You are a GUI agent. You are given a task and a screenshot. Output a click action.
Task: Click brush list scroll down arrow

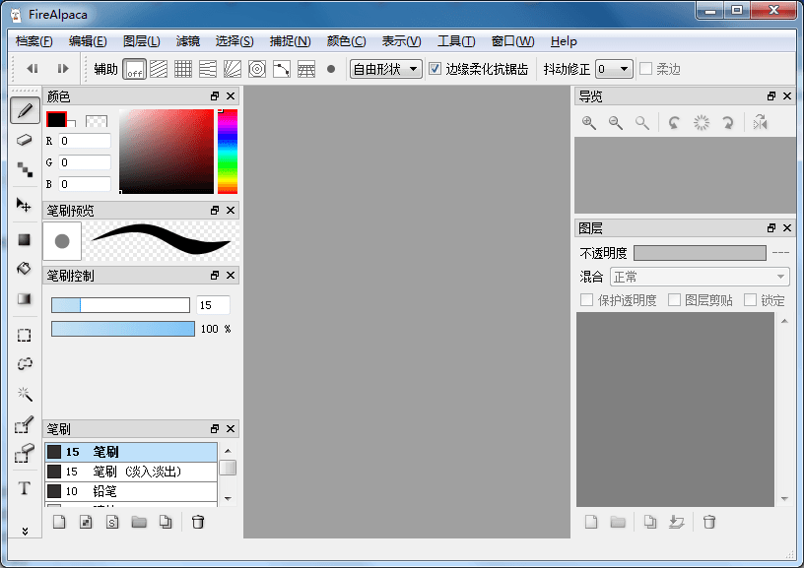(229, 498)
